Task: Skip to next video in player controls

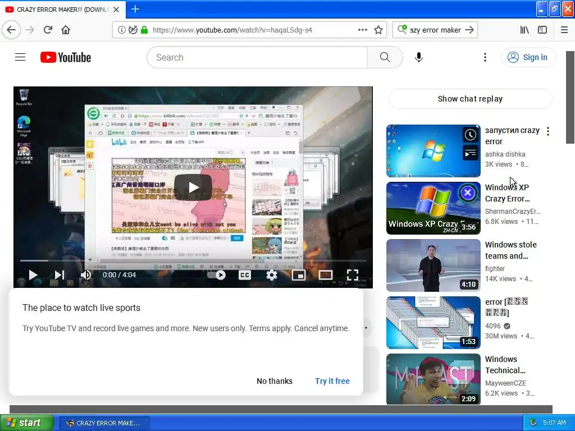Action: point(60,275)
